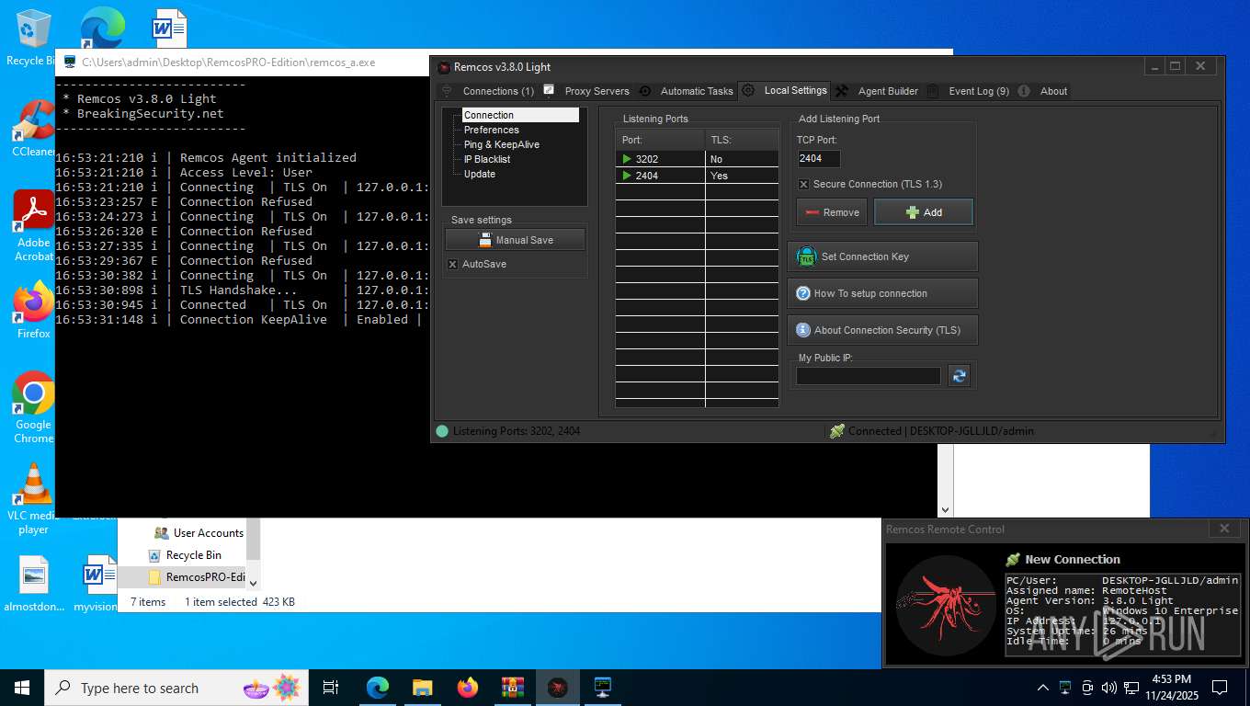Click the Agent Builder tools icon
The image size is (1250, 706).
click(841, 91)
